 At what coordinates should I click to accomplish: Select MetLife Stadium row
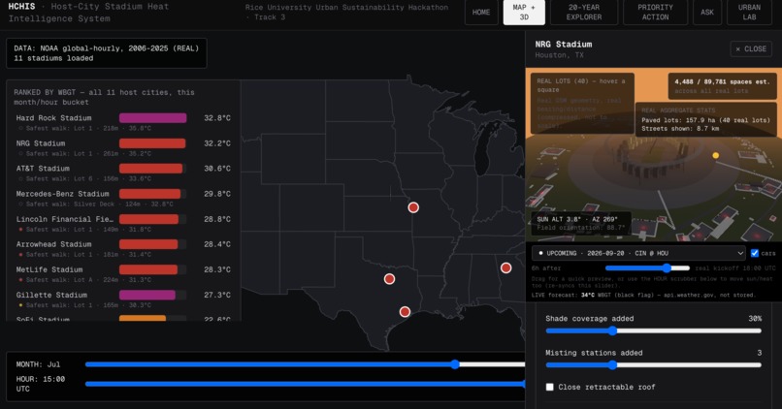(123, 274)
